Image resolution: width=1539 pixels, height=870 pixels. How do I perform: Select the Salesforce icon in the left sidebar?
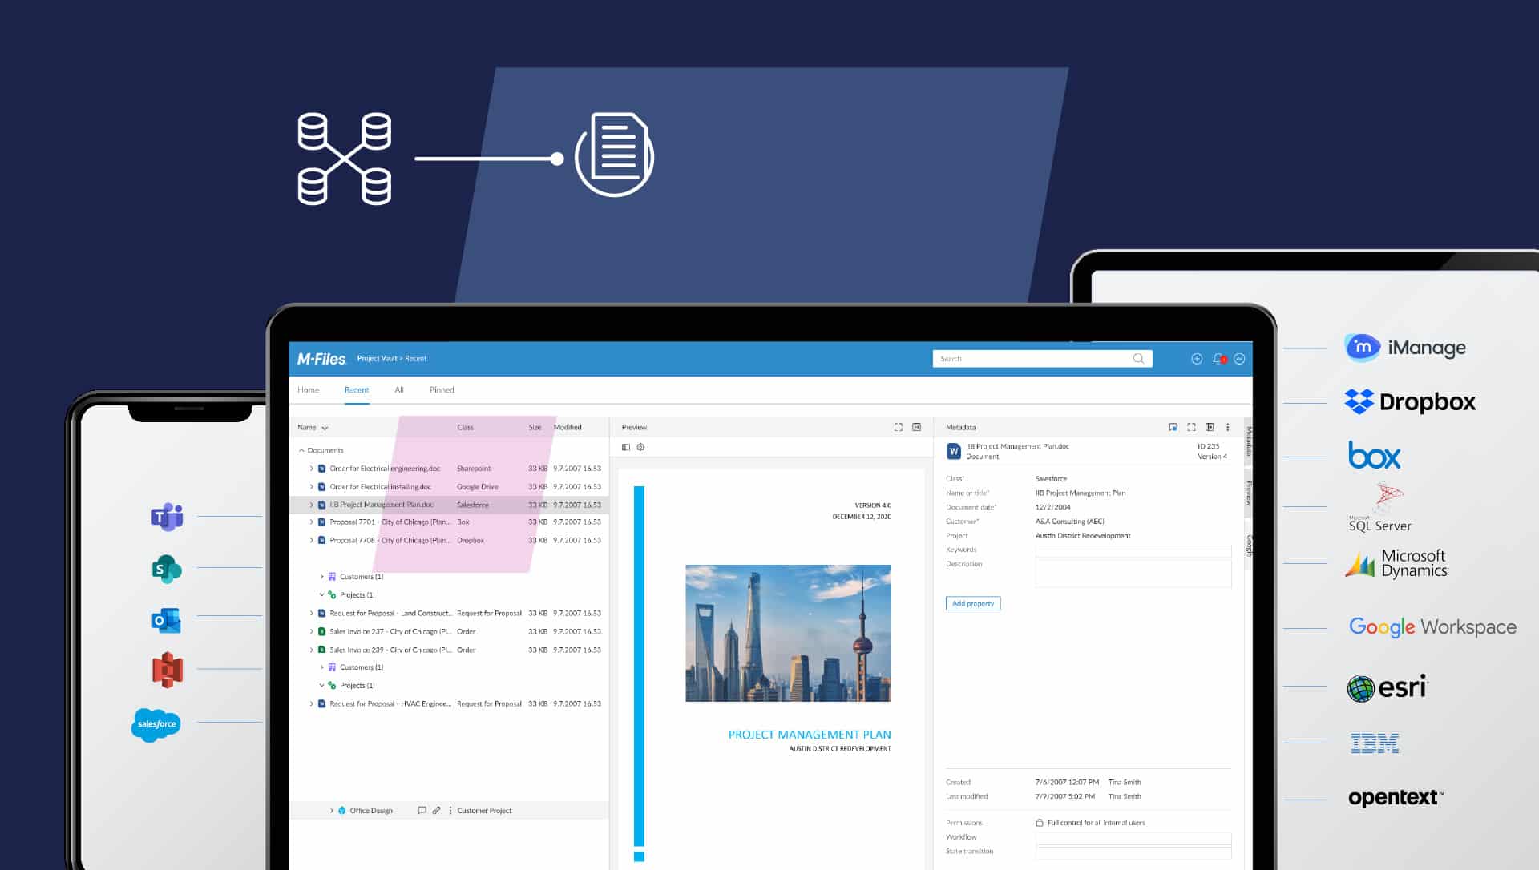pos(156,725)
